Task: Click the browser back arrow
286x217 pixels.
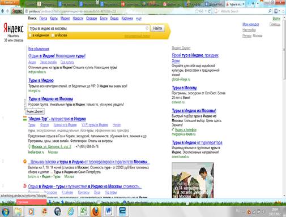Action: pyautogui.click(x=2, y=11)
